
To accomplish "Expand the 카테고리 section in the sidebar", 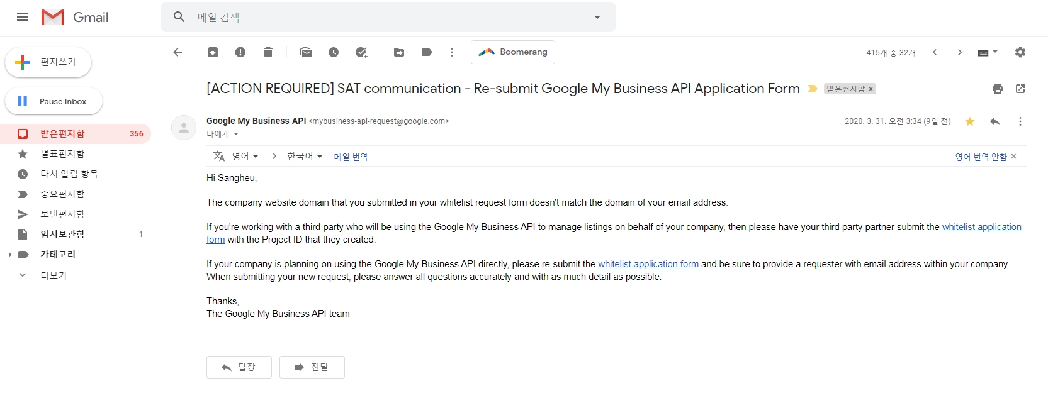I will [10, 255].
